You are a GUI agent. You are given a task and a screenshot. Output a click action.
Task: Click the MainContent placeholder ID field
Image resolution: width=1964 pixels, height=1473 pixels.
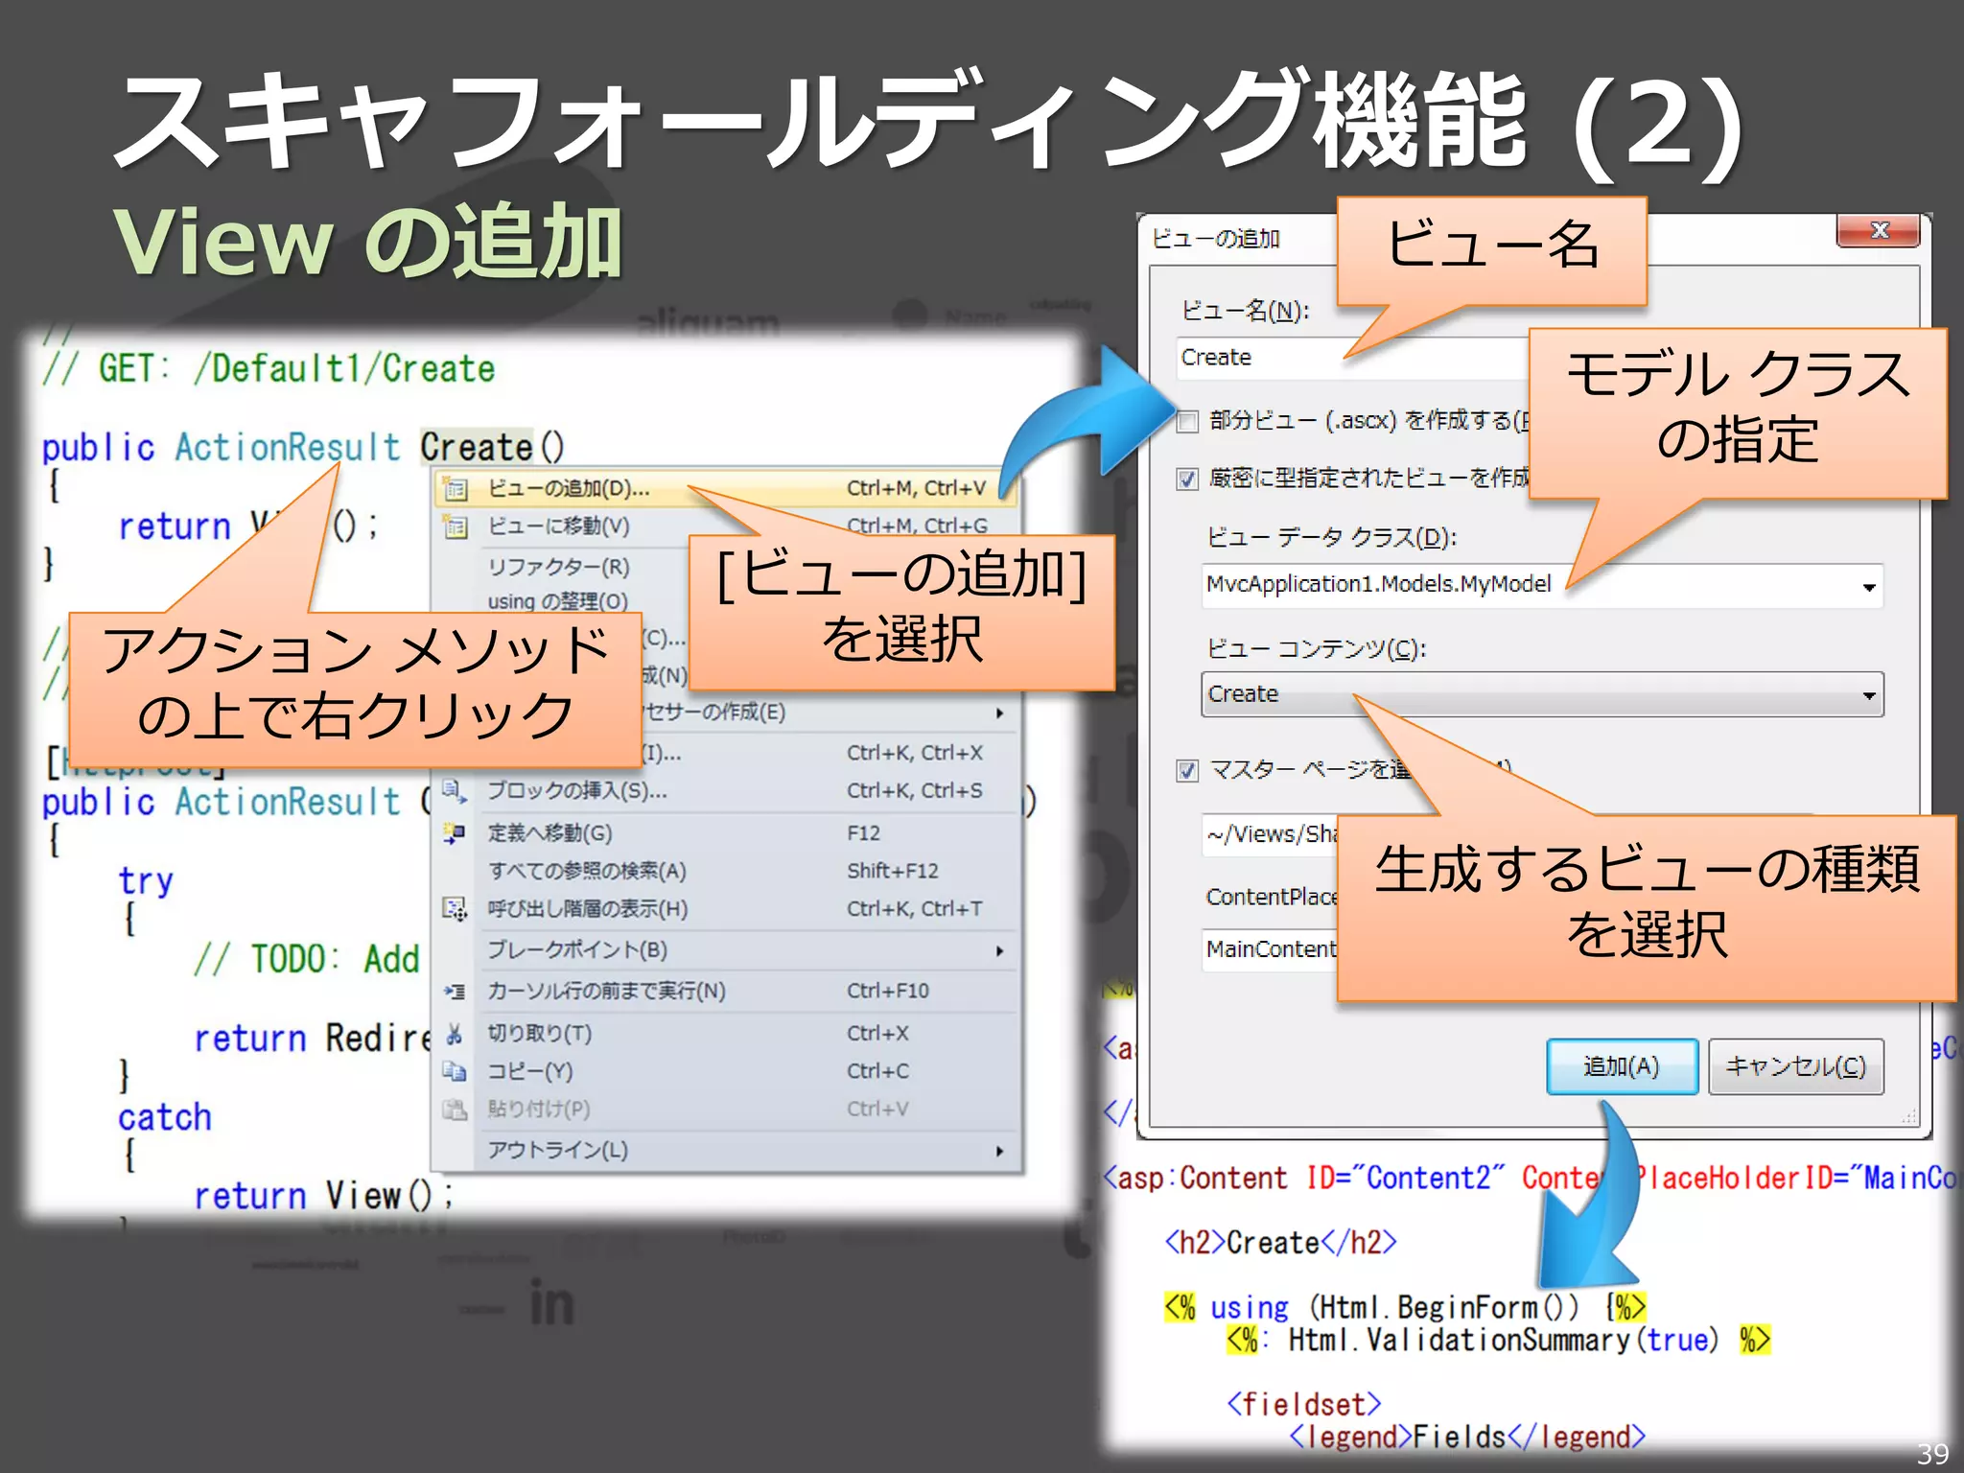click(x=1270, y=949)
